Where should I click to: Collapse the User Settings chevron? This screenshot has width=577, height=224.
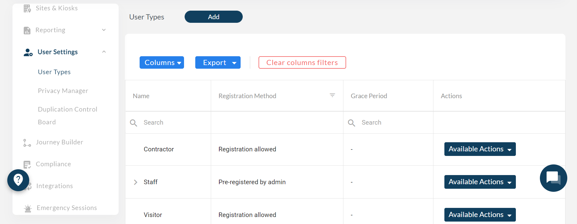point(104,52)
